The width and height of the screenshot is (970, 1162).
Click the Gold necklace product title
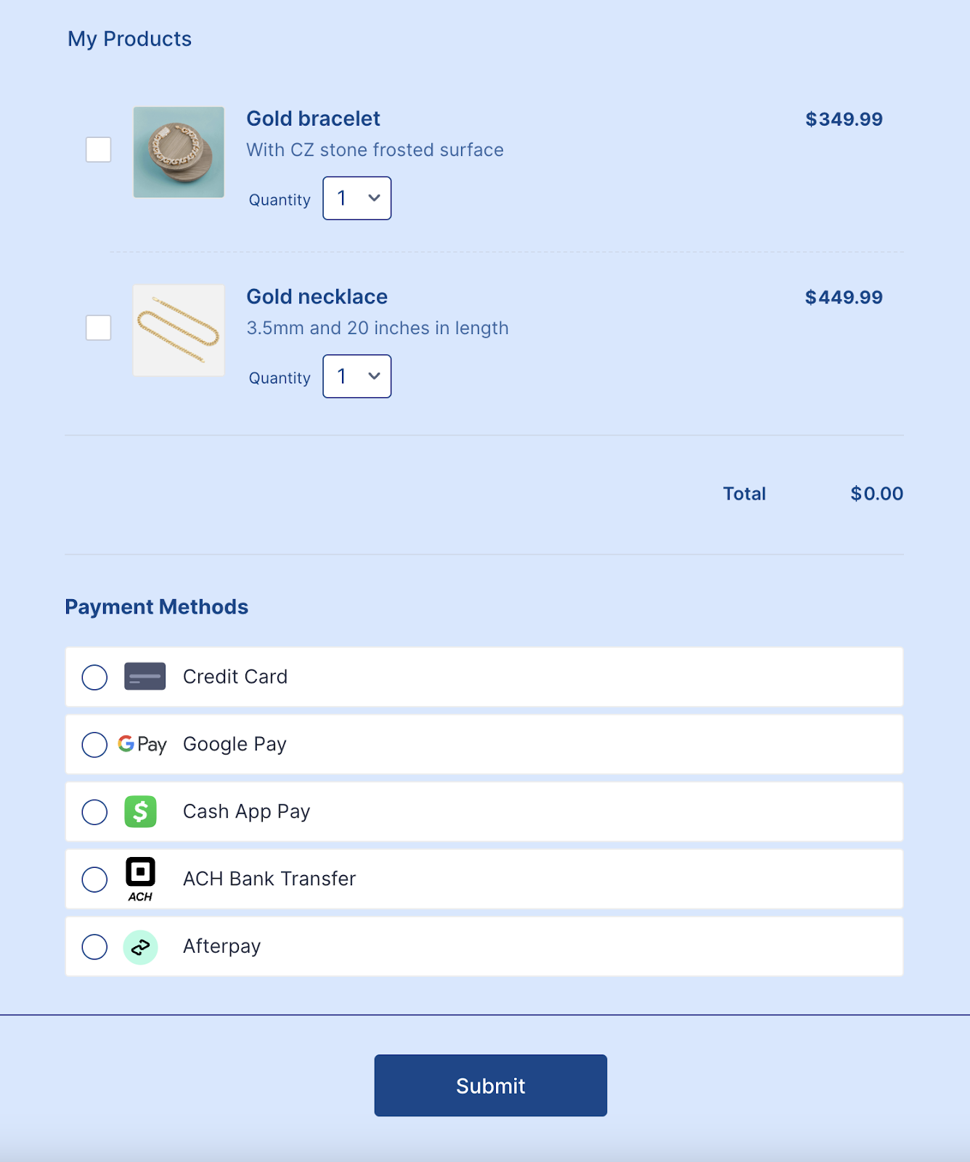click(x=317, y=296)
